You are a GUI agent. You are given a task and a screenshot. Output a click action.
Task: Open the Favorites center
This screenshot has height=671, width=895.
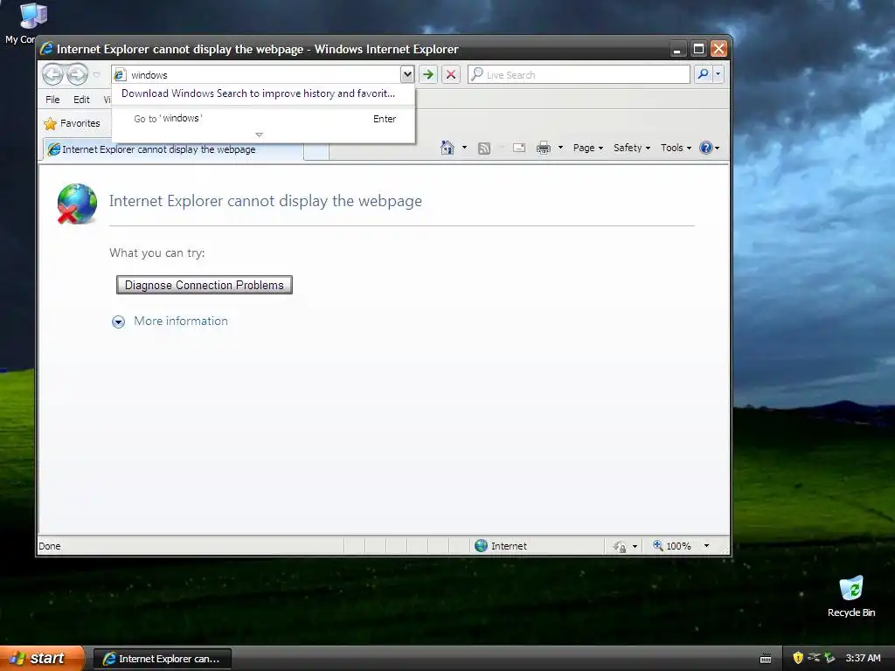72,123
